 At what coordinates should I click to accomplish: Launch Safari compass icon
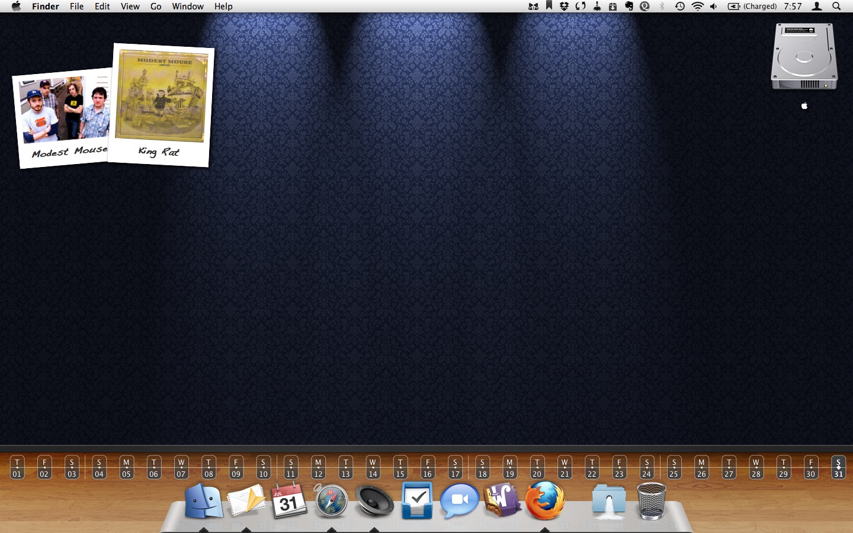tap(331, 502)
